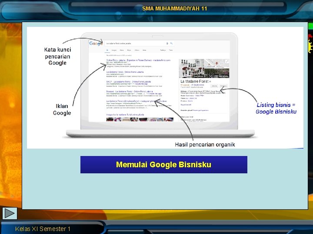Click the Memulai Google Bisnisku button
Screen dimensions: 313x234
(164, 165)
